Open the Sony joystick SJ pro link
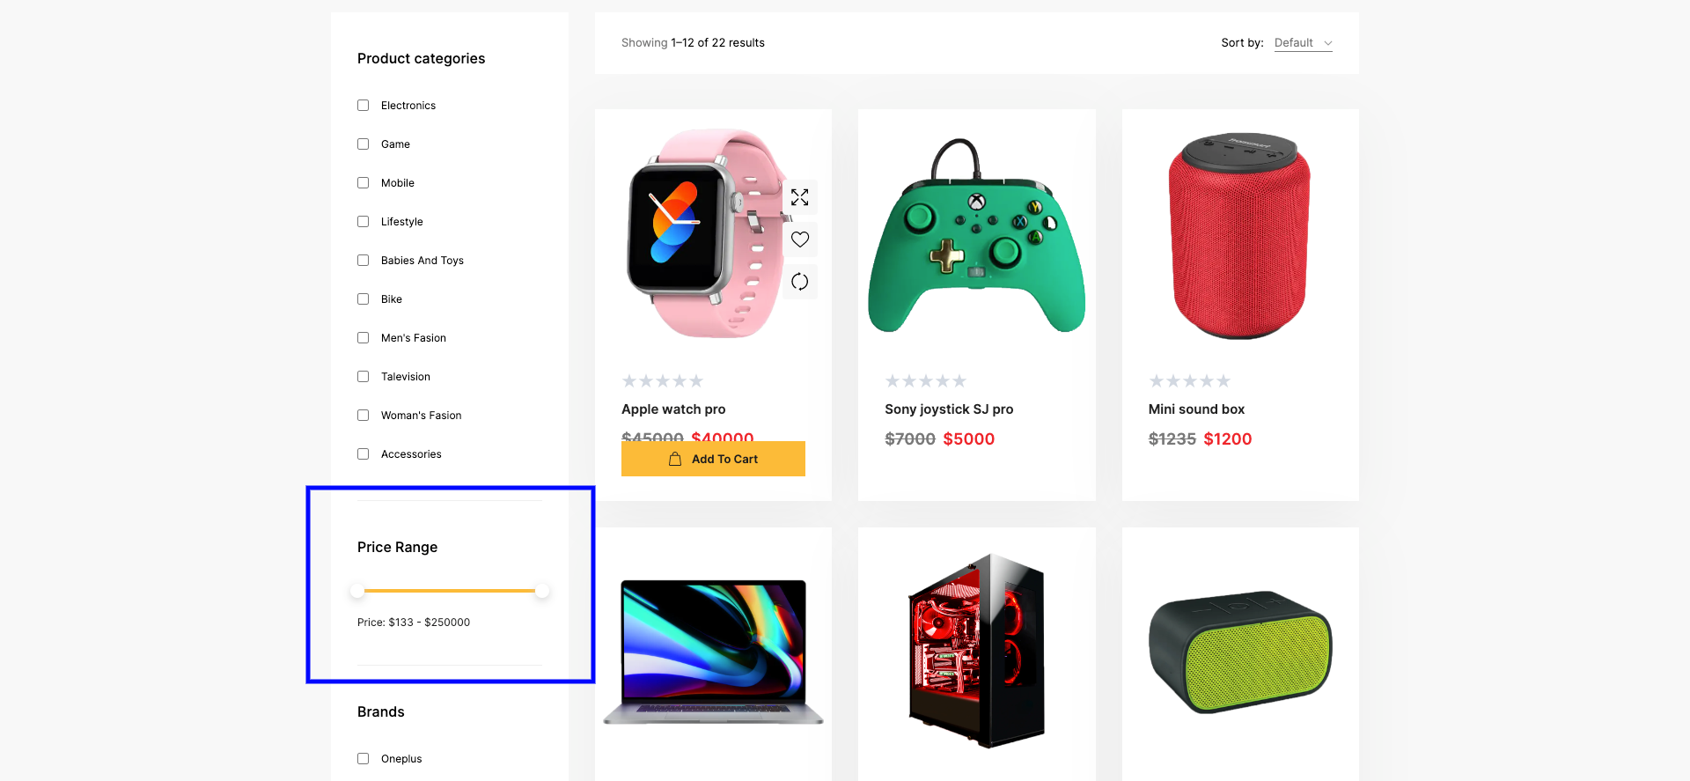 pyautogui.click(x=949, y=409)
